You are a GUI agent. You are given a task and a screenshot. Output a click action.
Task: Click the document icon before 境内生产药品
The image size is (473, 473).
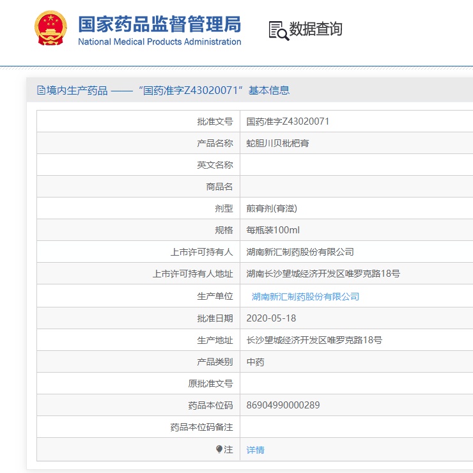pos(41,90)
